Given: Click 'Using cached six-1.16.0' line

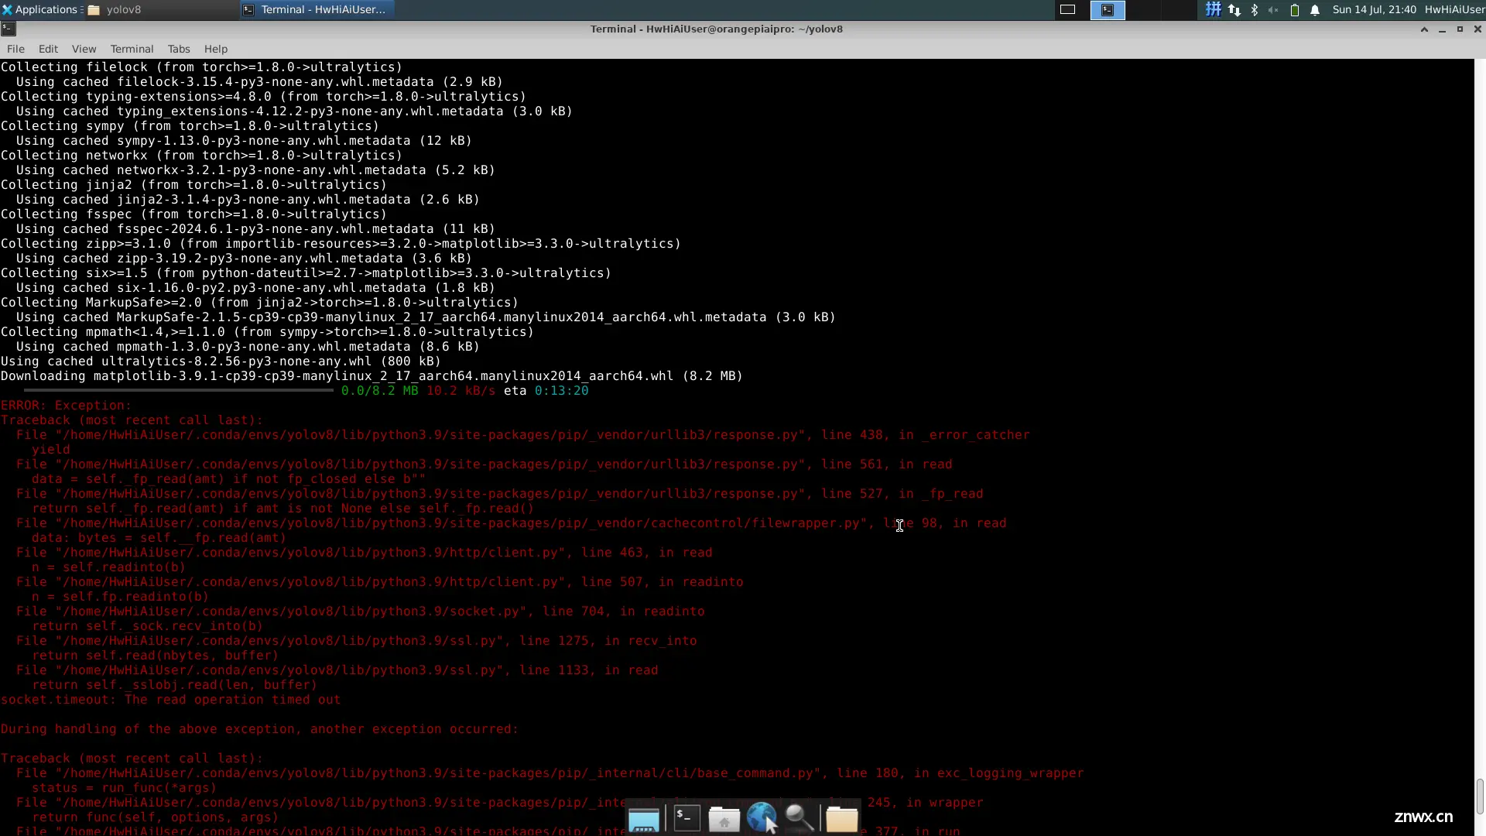Looking at the screenshot, I should click(255, 288).
